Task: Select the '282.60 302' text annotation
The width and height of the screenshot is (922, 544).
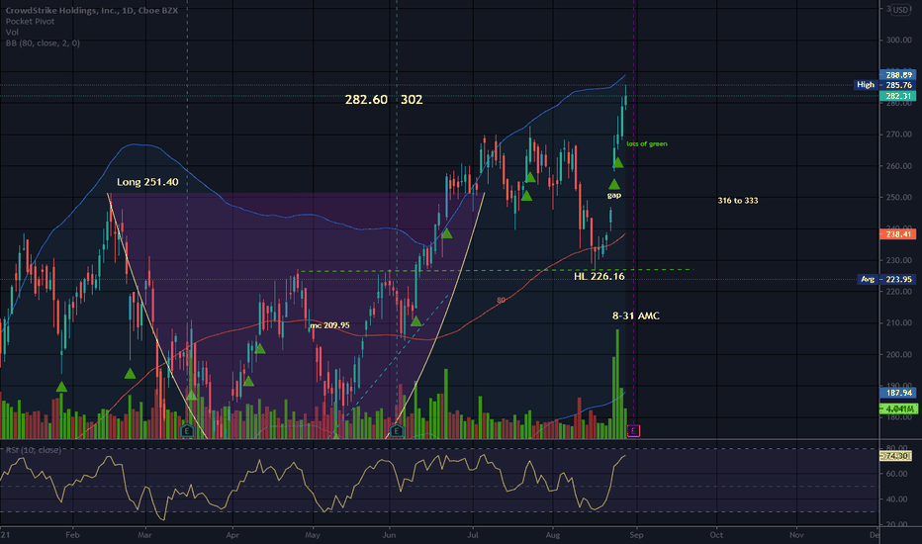Action: (384, 99)
